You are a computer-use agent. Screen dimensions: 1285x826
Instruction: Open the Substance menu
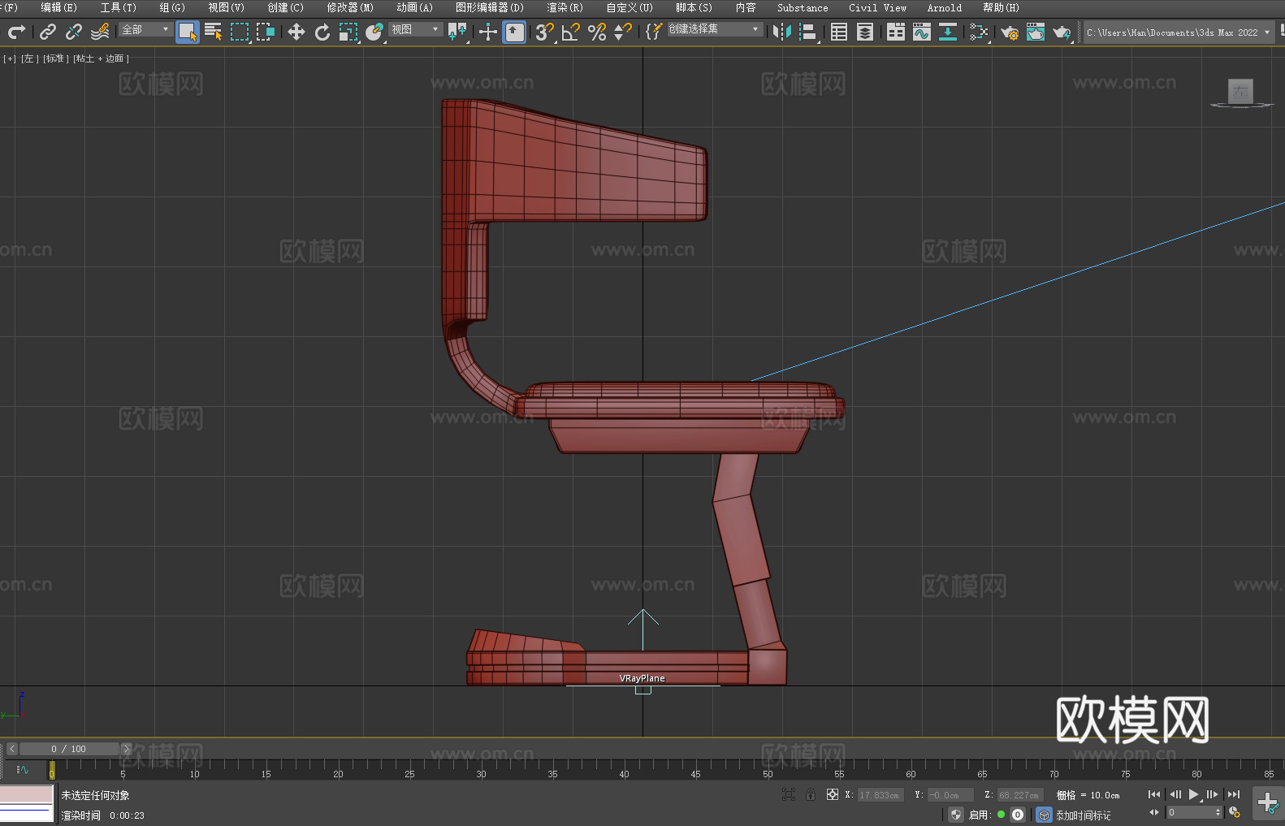tap(803, 8)
